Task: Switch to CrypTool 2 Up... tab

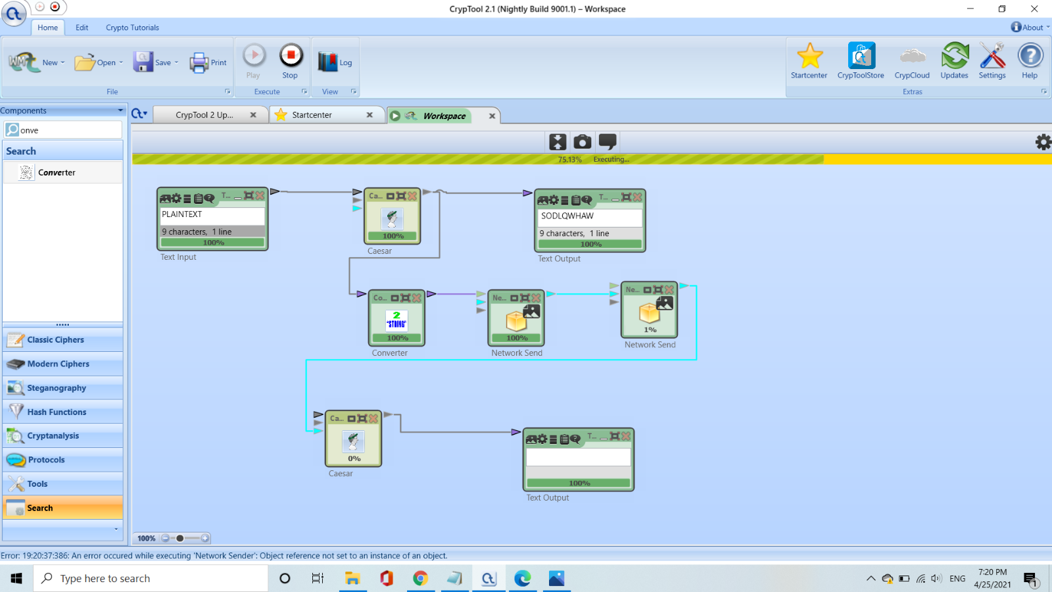Action: pos(204,114)
